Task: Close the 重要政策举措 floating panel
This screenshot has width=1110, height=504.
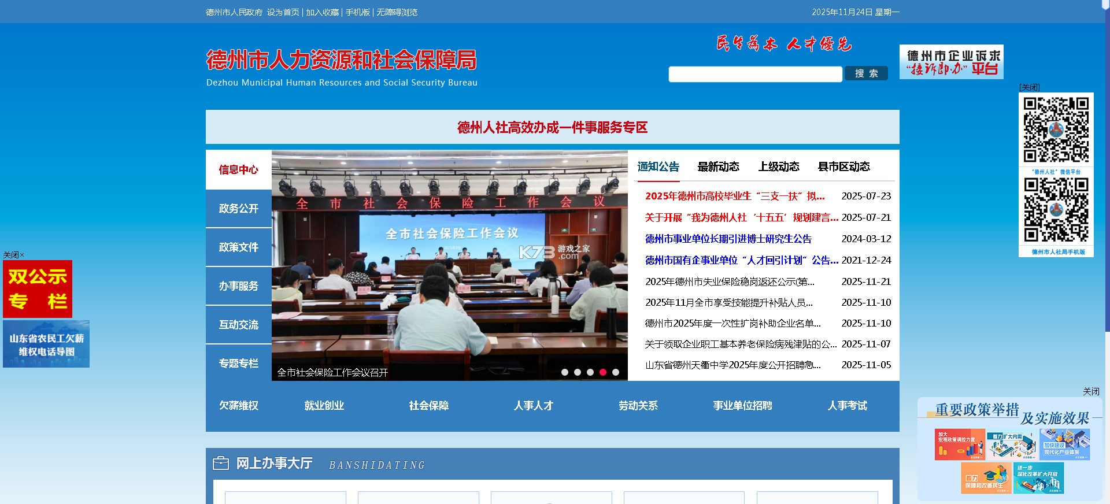Action: [x=1091, y=392]
